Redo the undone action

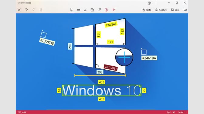[34, 10]
